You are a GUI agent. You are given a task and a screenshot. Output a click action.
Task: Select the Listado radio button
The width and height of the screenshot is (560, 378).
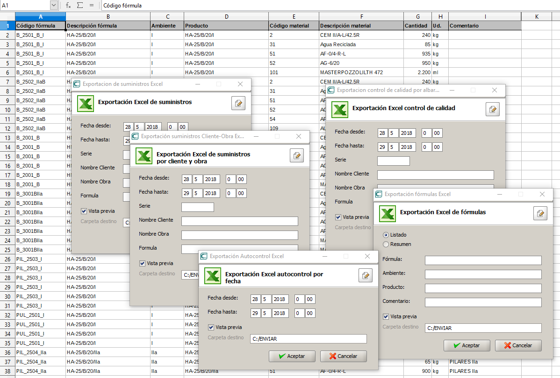[386, 235]
